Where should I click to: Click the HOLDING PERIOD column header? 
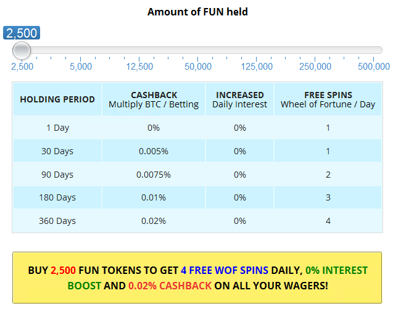[x=57, y=99]
